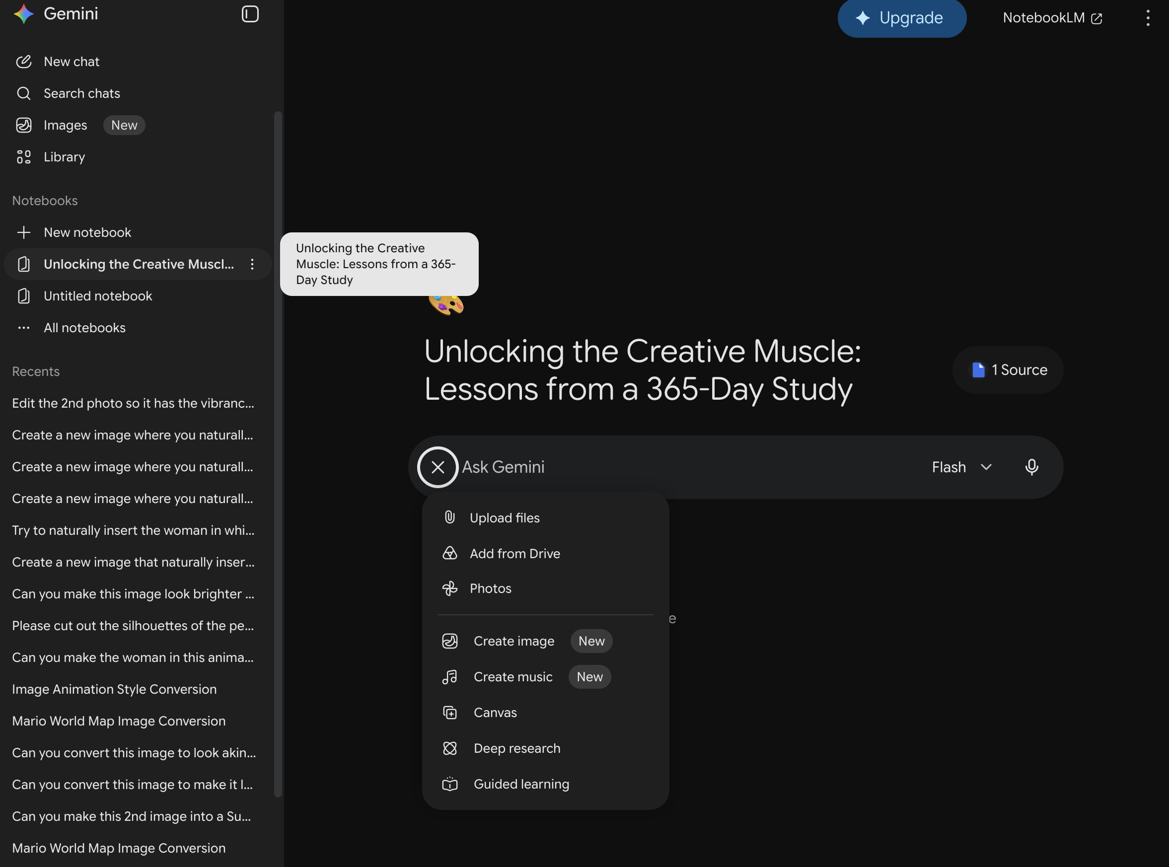The image size is (1169, 867).
Task: Open chat 'Try to naturally insert the woman in whi...'
Action: [133, 530]
